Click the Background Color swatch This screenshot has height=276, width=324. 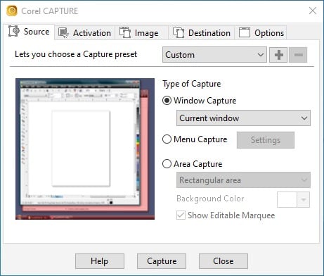coord(287,200)
